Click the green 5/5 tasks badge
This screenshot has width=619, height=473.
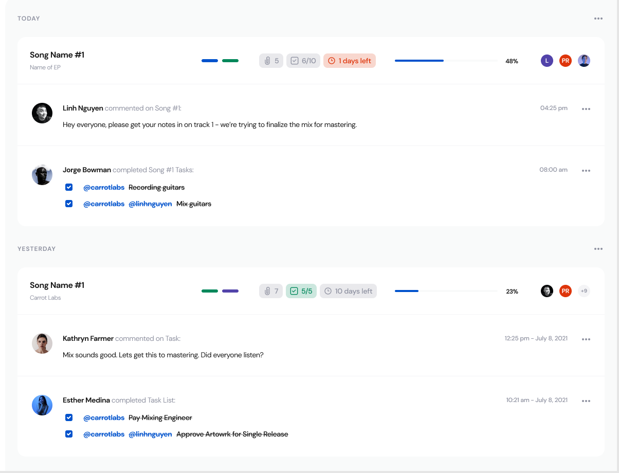click(301, 291)
